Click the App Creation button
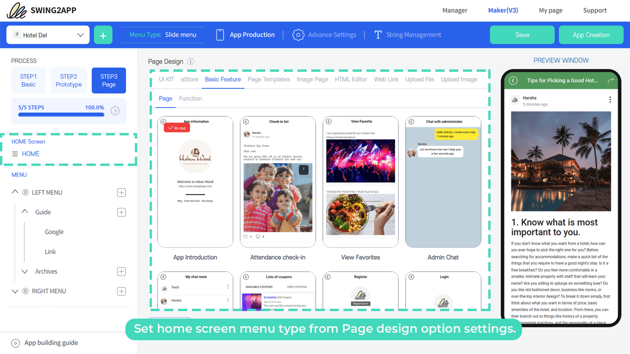This screenshot has height=354, width=630. pos(591,34)
